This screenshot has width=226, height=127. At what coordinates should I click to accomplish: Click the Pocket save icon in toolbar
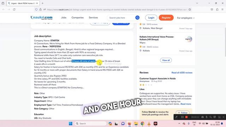(x=212, y=10)
